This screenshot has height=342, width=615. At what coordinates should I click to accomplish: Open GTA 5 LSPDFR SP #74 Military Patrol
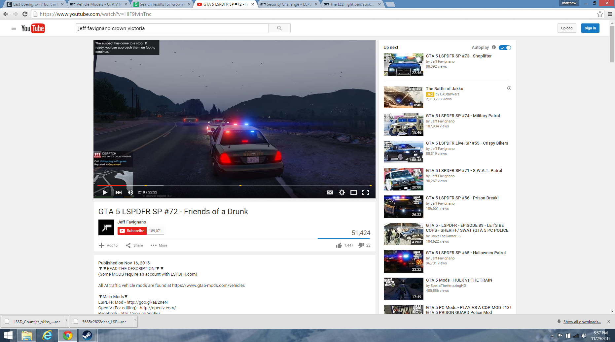463,116
